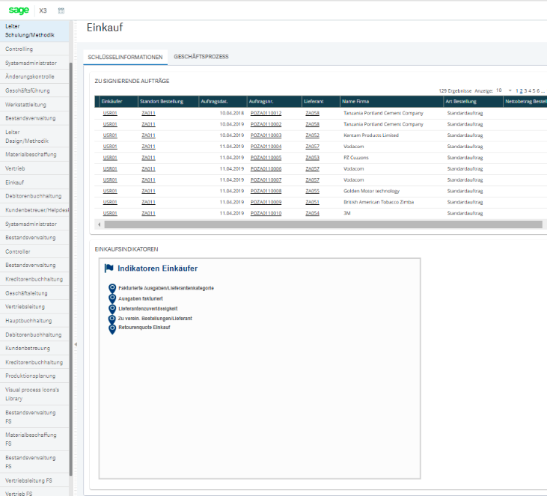Open order POZA0110005
This screenshot has width=547, height=496.
pos(266,158)
